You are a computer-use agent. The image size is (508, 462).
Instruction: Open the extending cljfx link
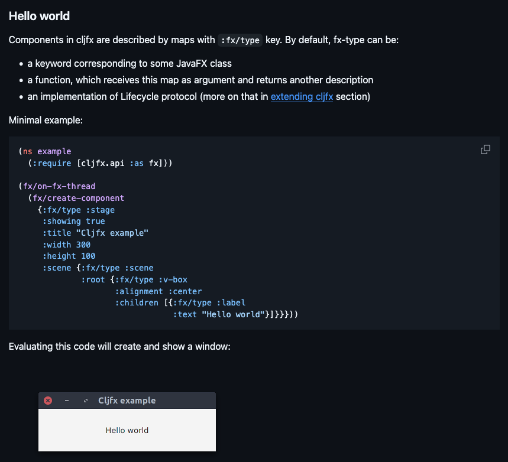pos(302,96)
